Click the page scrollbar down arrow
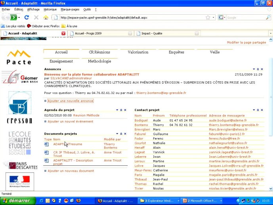The width and height of the screenshot is (273, 205). tap(271, 188)
